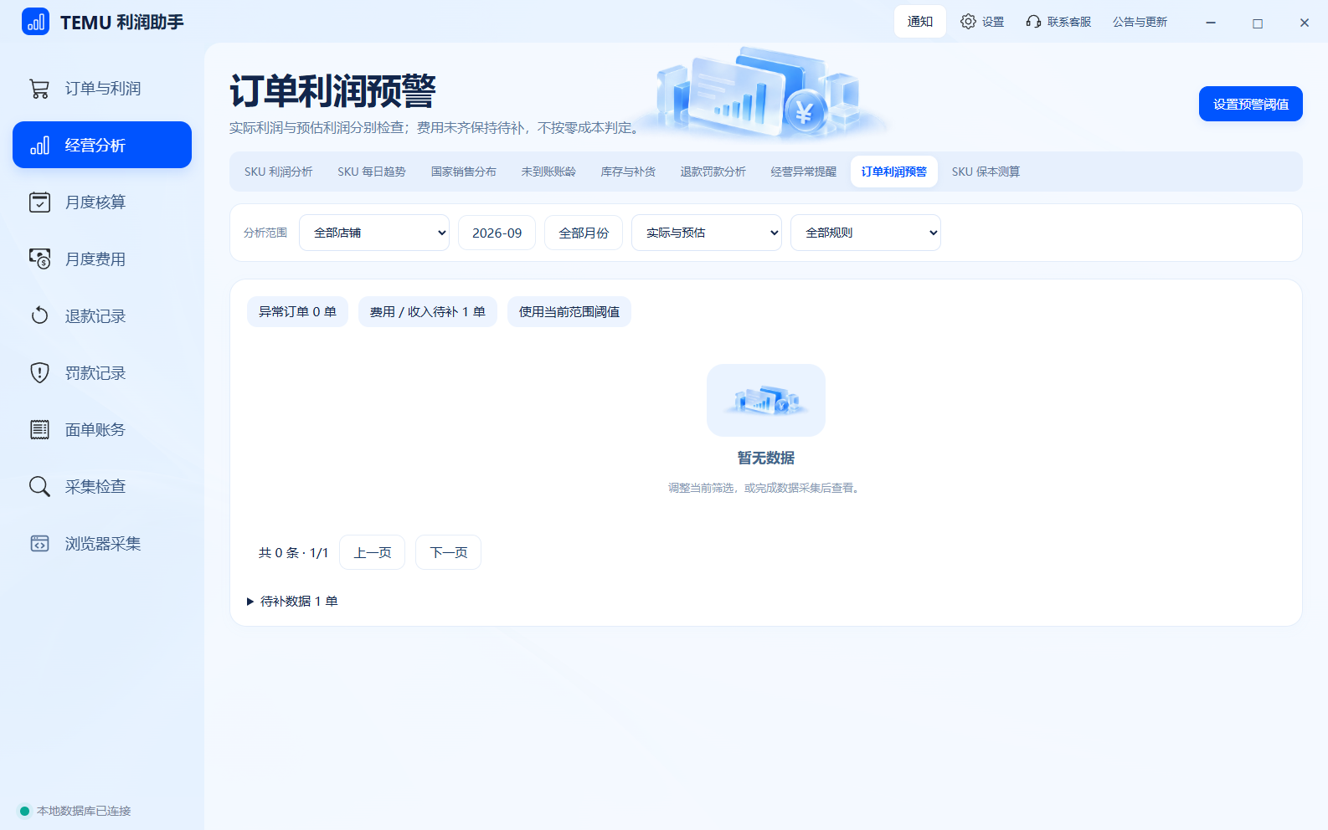Open 设置 in the top bar
Image resolution: width=1328 pixels, height=830 pixels.
click(x=982, y=22)
